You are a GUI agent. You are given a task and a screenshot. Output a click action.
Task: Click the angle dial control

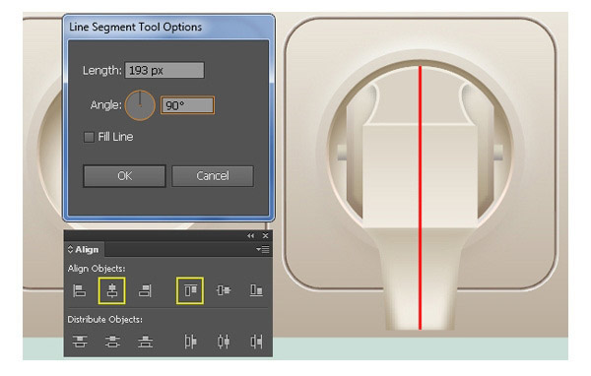[x=140, y=105]
